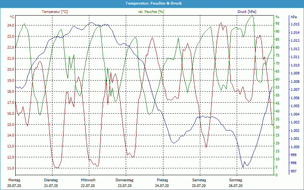Click the '%' humidity axis unit label
Image resolution: width=304 pixels, height=190 pixels.
(277, 17)
